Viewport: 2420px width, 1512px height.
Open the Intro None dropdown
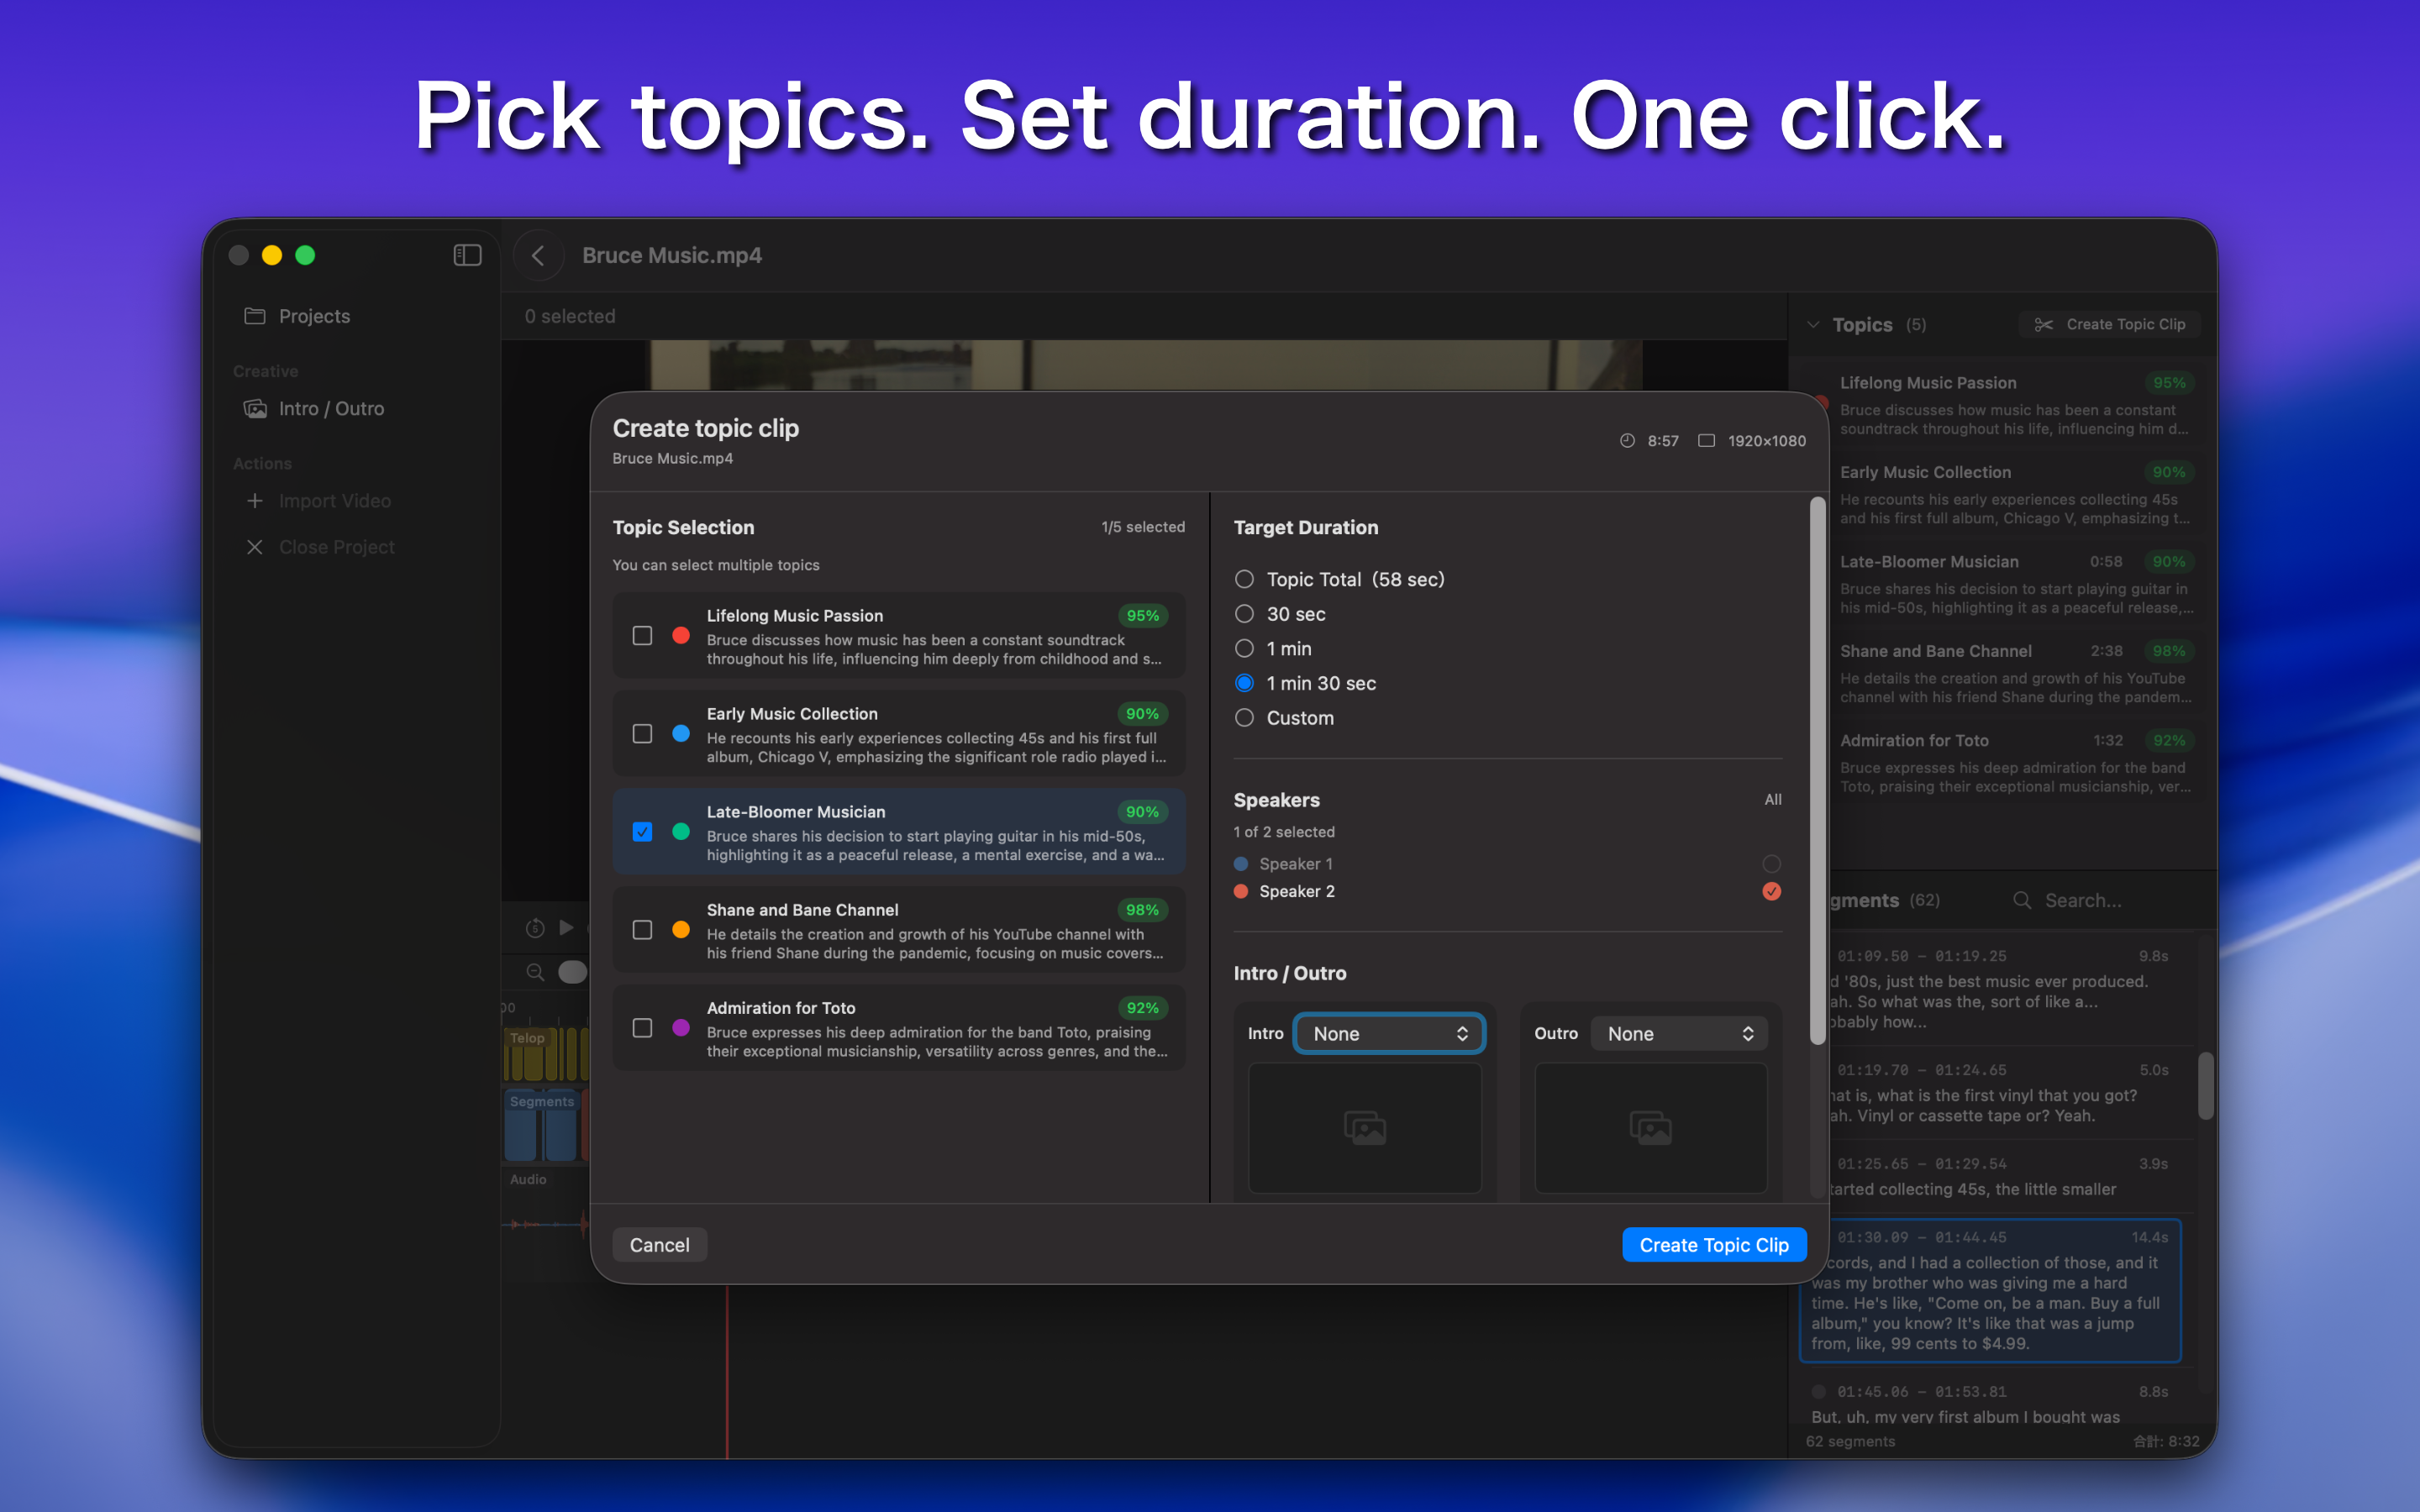click(1389, 1033)
